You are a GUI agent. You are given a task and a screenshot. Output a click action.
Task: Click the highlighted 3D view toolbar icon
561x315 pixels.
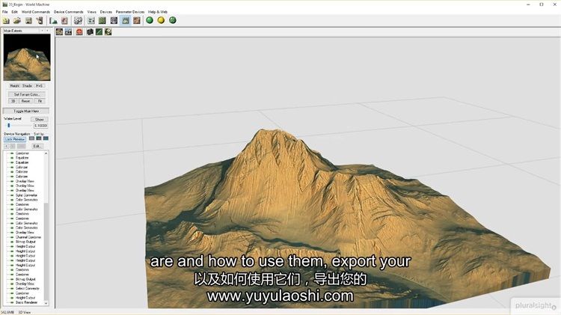(x=125, y=21)
